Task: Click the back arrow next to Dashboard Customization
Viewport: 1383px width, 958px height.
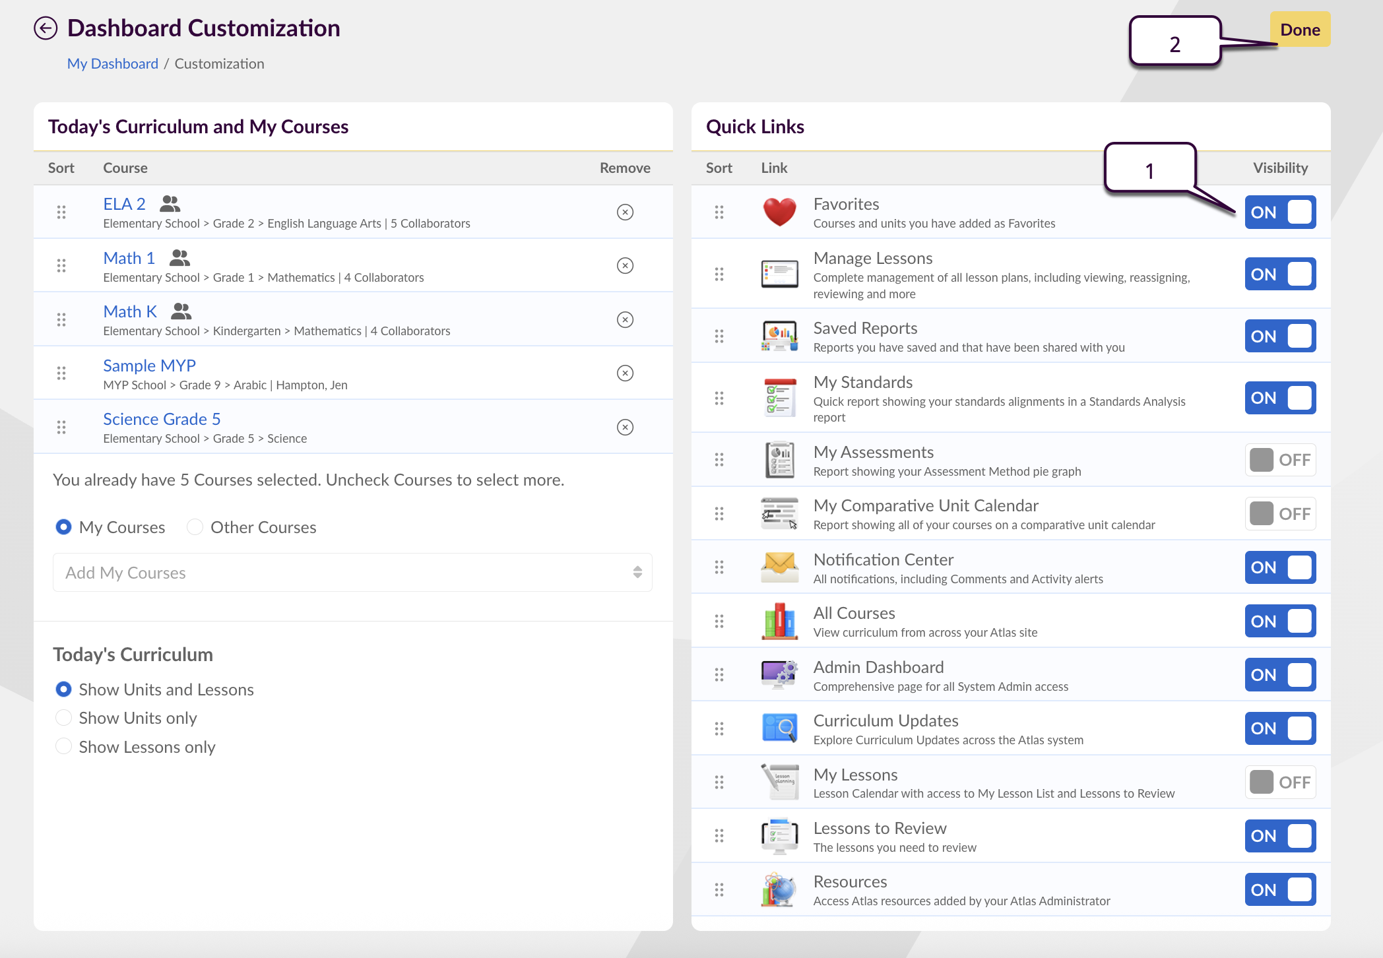Action: [46, 28]
